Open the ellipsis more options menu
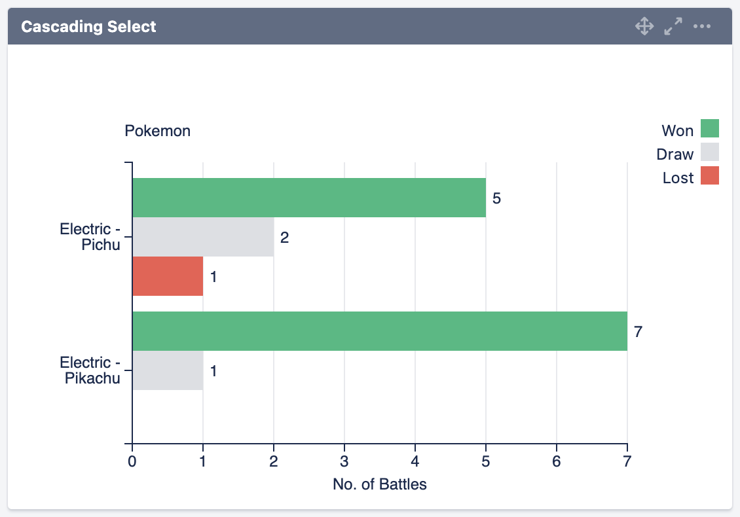Screen dimensions: 740x517 tap(703, 26)
